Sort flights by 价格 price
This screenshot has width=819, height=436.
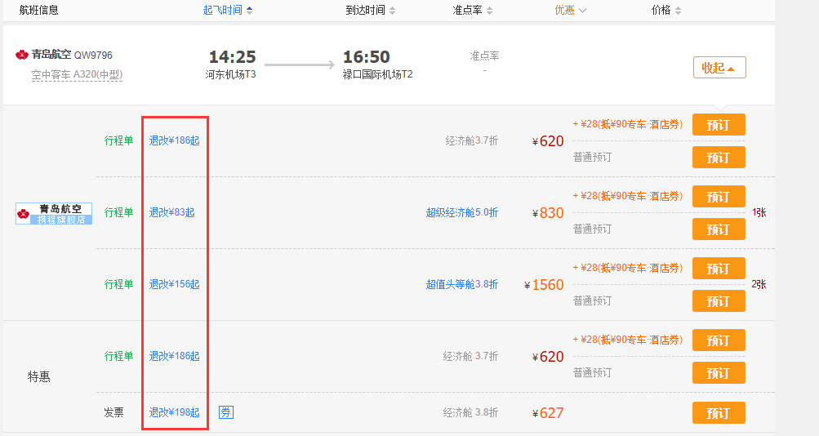[666, 11]
